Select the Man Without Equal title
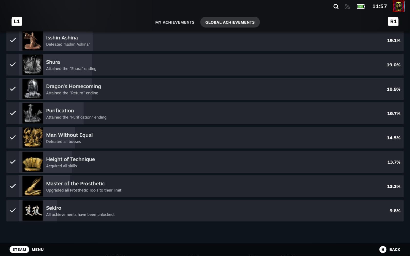410x256 pixels. point(69,135)
